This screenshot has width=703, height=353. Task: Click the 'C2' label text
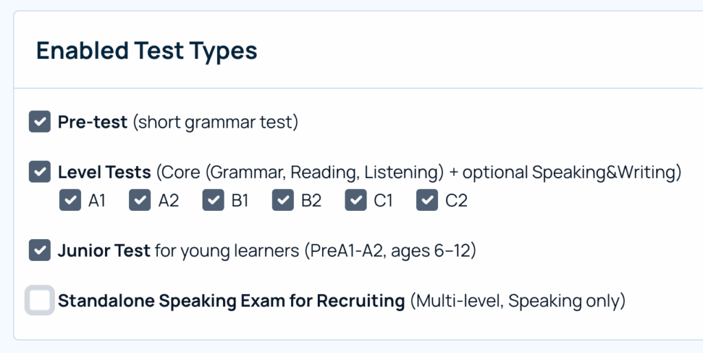(457, 201)
